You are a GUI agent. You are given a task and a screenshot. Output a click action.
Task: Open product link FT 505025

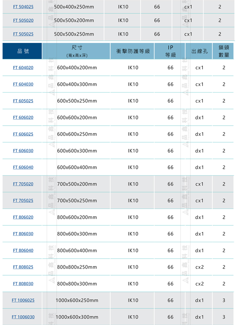pos(23,34)
